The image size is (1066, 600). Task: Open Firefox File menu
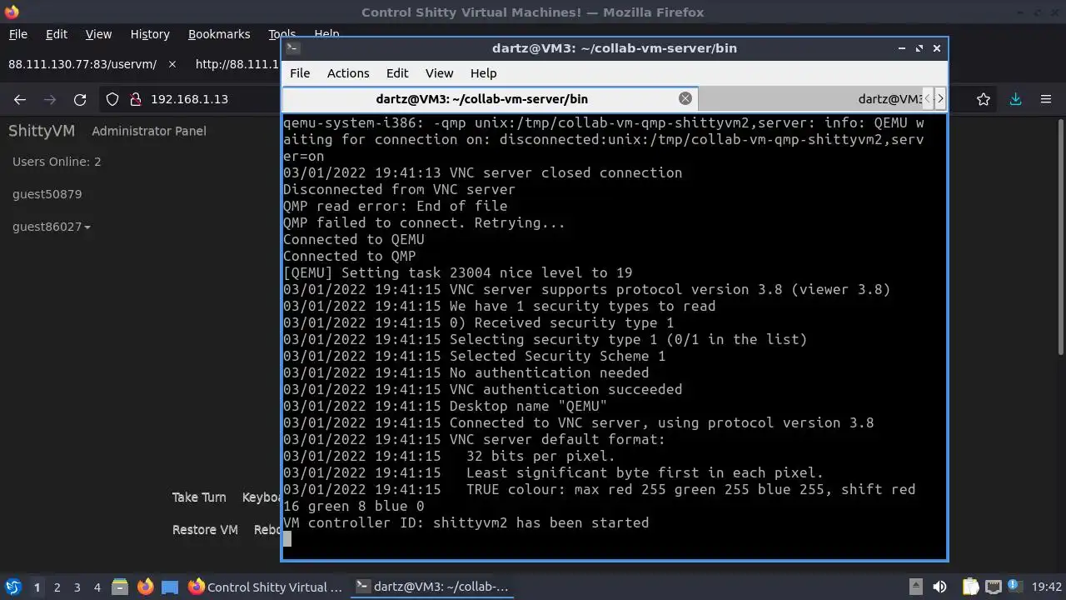tap(17, 34)
